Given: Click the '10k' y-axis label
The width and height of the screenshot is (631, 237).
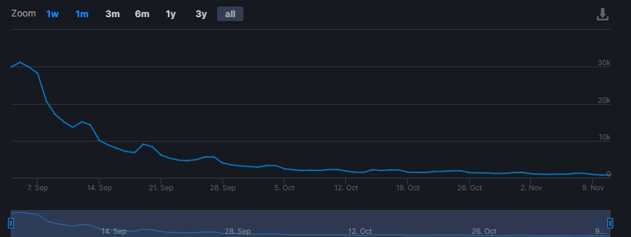Looking at the screenshot, I should 605,137.
